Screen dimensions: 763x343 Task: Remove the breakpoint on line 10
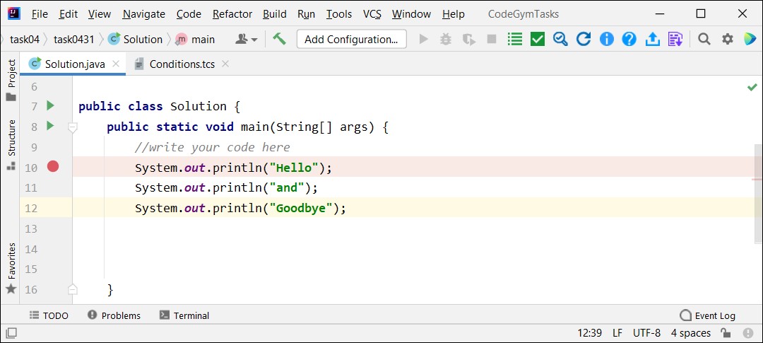[x=53, y=167]
